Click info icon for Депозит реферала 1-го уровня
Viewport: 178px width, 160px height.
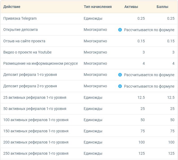120,75
